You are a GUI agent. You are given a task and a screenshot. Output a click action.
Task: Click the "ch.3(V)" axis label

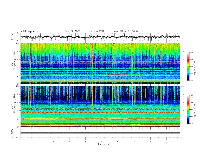click(x=12, y=133)
